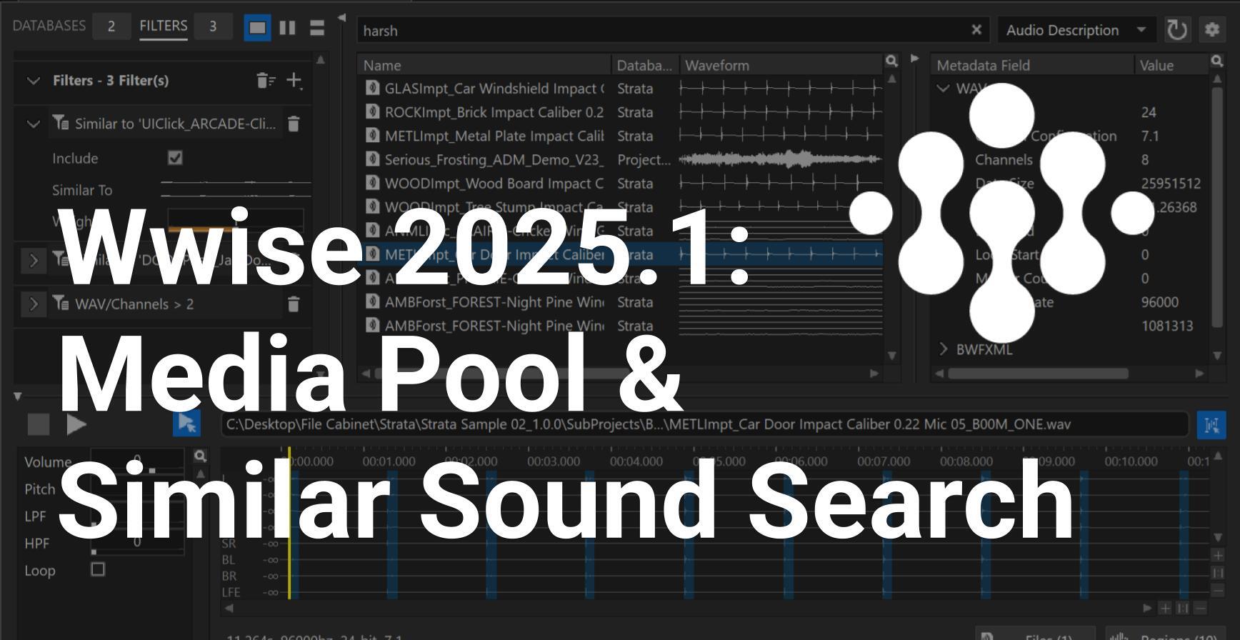
Task: Click the Metadata Field column header
Action: [x=1032, y=65]
